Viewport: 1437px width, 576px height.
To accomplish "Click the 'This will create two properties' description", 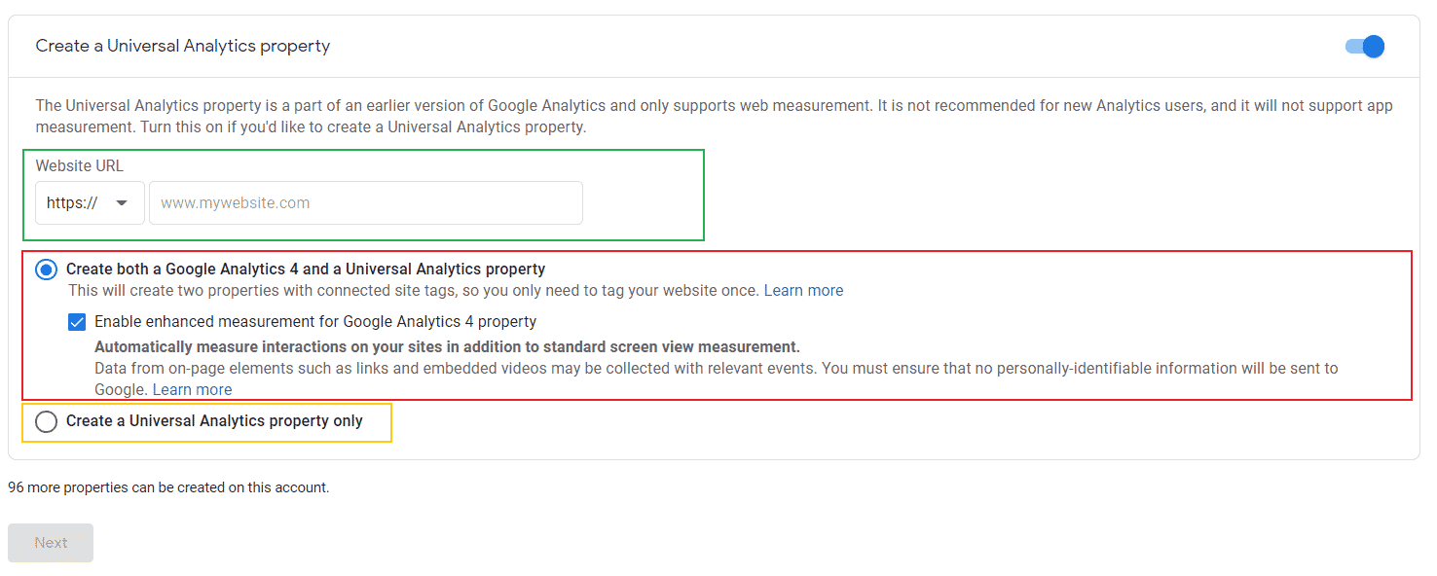I will [414, 291].
